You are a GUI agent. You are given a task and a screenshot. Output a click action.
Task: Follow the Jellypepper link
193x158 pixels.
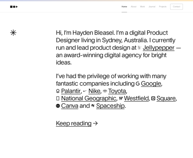click(x=159, y=48)
